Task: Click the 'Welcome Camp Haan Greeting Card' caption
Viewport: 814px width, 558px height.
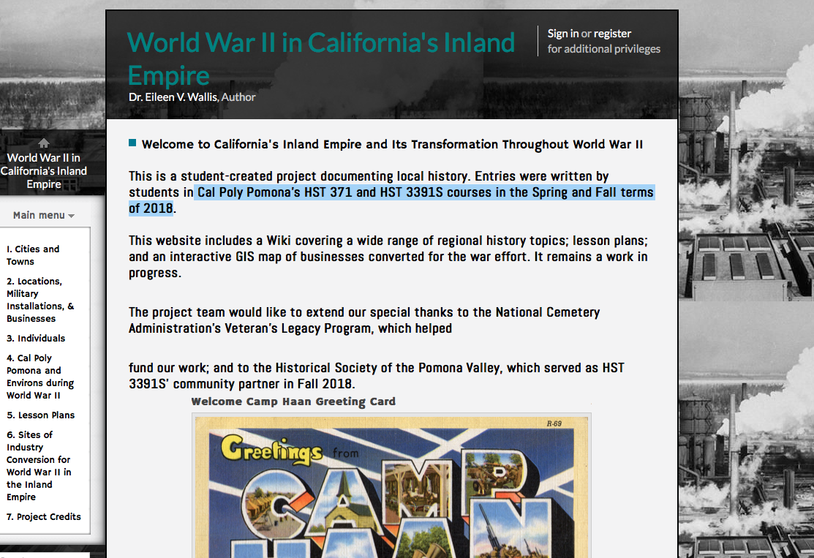Action: tap(293, 401)
